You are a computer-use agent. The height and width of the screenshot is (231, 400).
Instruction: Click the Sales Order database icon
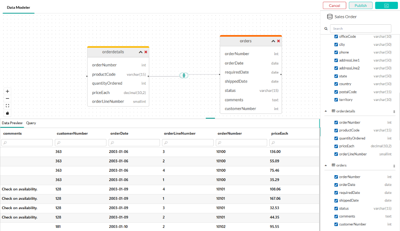coord(330,17)
